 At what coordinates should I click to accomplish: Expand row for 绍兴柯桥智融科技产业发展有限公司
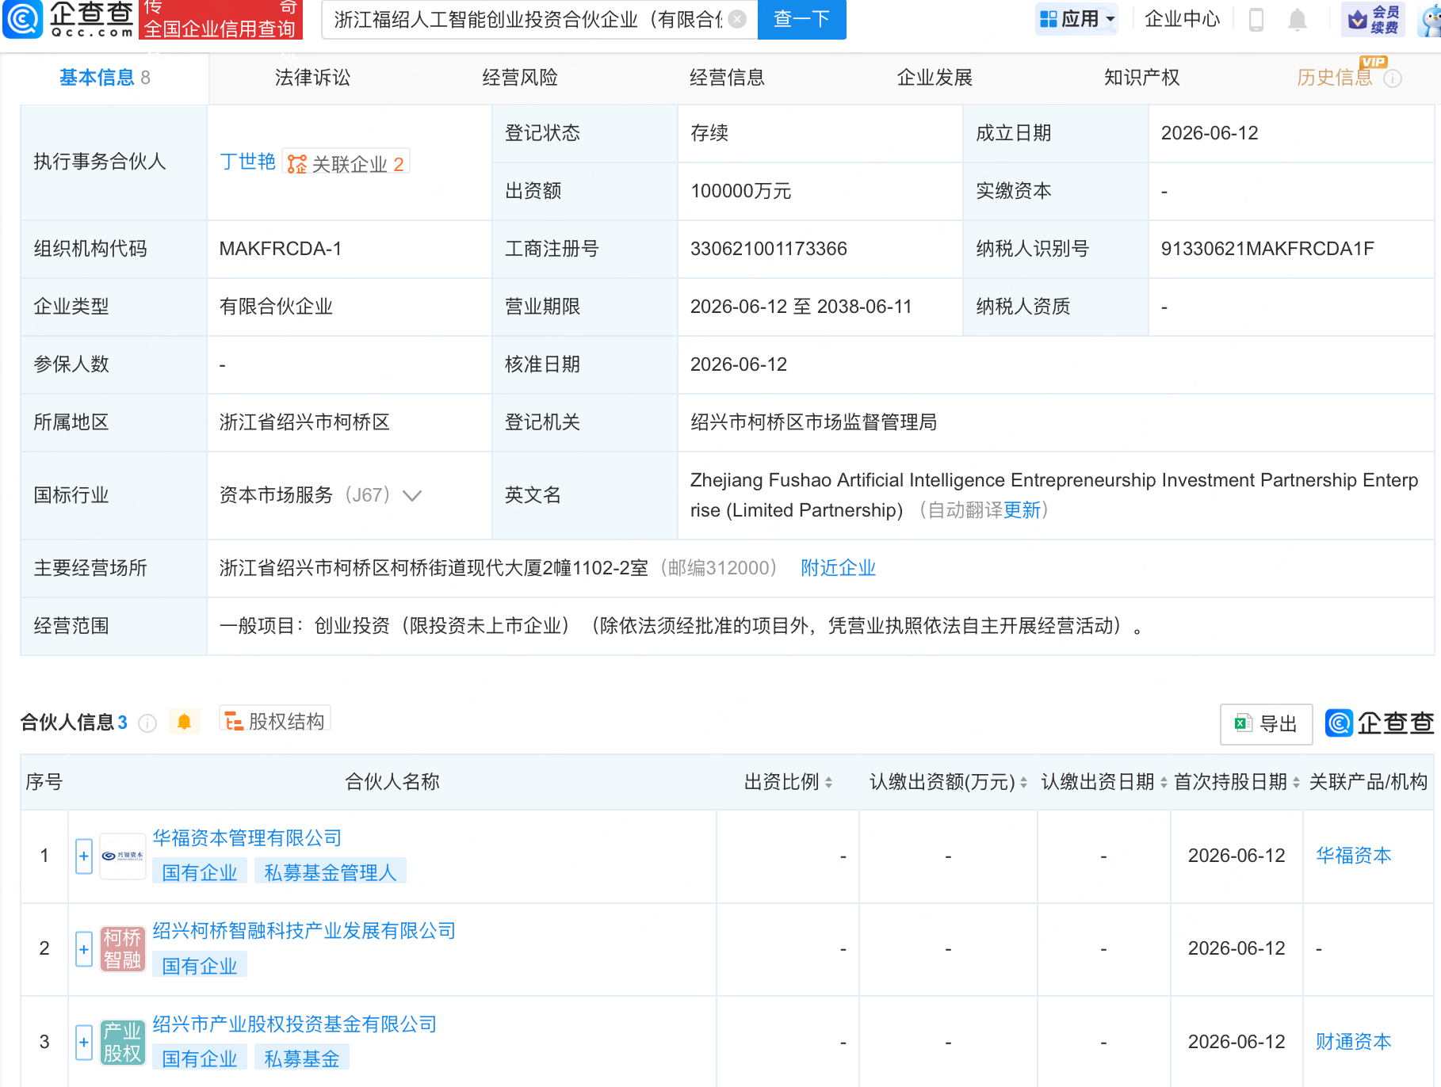84,949
